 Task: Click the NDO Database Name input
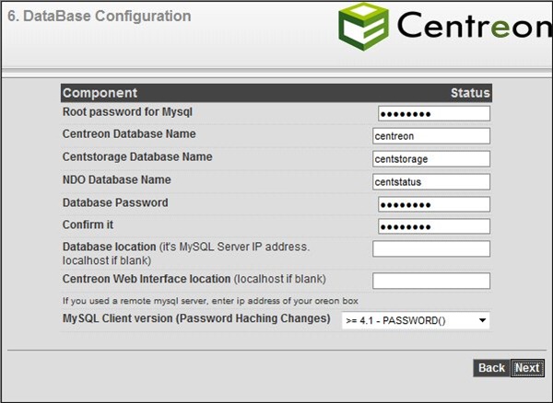click(x=431, y=182)
